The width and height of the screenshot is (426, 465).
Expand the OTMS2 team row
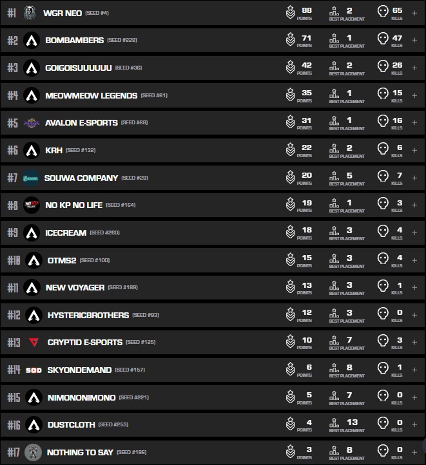[414, 260]
